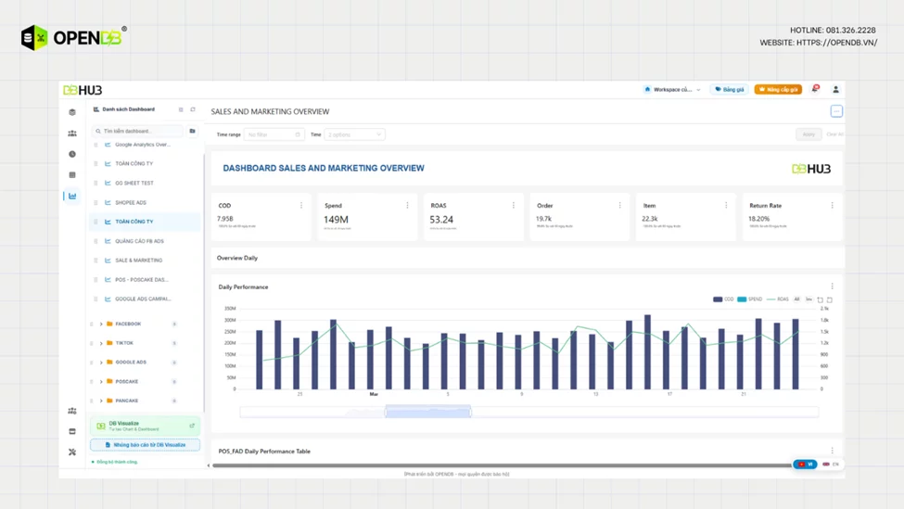Select All in chart legend
Screen dimensions: 904x509
pyautogui.click(x=796, y=299)
